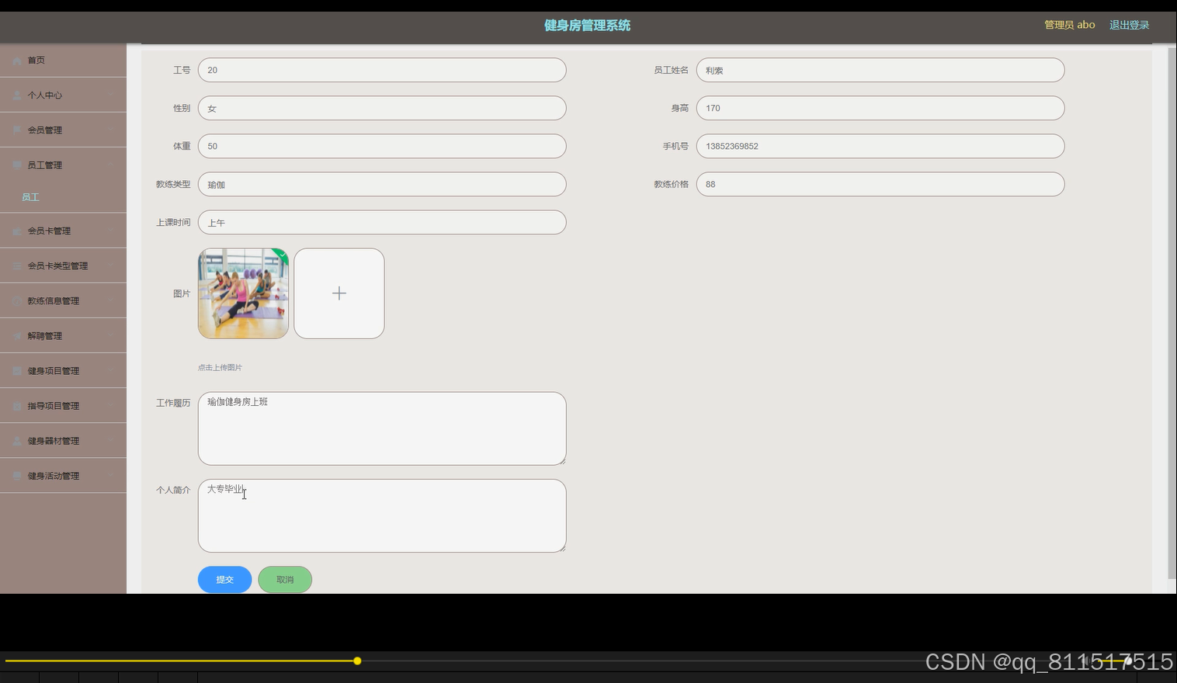Click the 教练类型 field showing 瑜伽
This screenshot has width=1177, height=683.
tap(382, 184)
